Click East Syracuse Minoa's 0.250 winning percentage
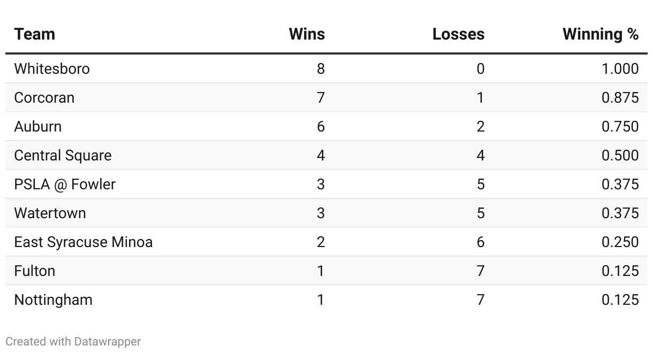 coord(620,242)
